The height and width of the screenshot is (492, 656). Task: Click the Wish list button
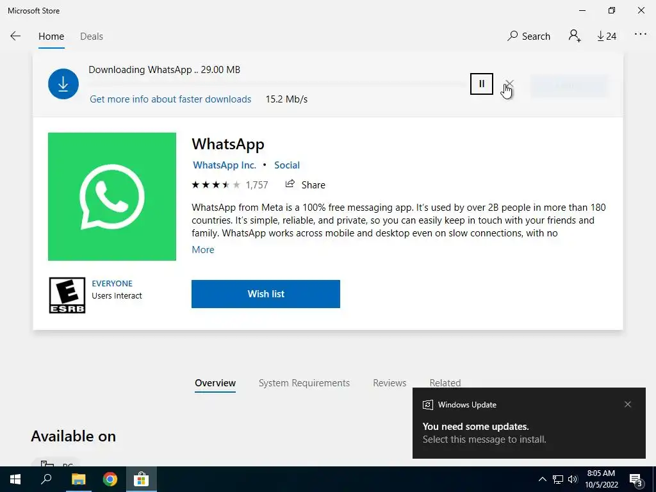(x=266, y=294)
